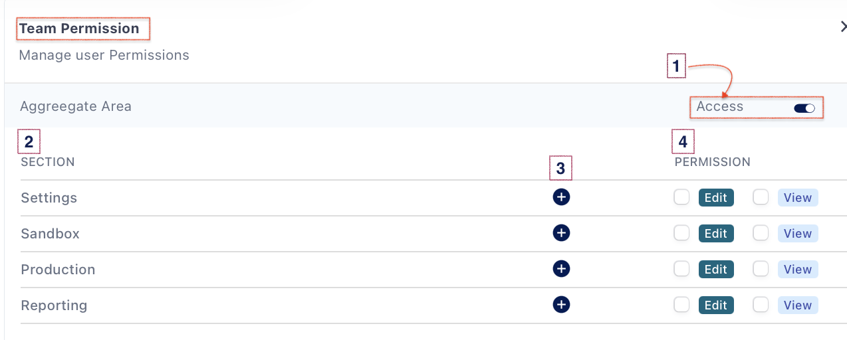Screen dimensions: 847x340
Task: Toggle the Aggregate Area Access switch
Action: coord(804,108)
